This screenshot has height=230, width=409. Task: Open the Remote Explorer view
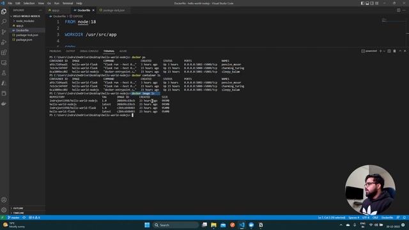[x=4, y=63]
